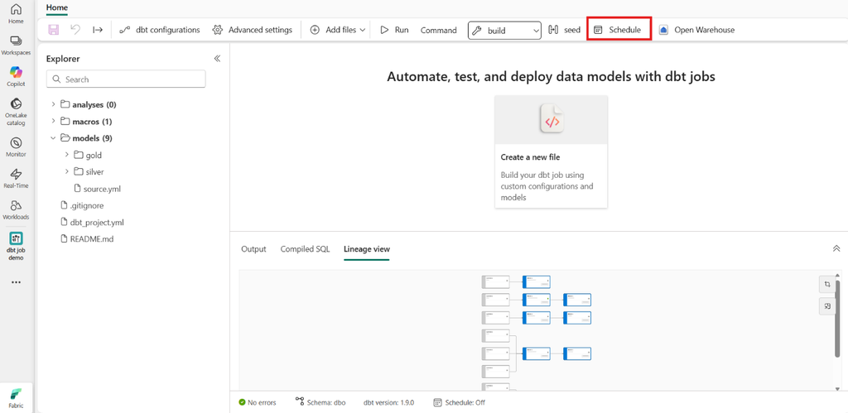Open OneLake catalog
Viewport: 848px width, 413px height.
point(17,111)
